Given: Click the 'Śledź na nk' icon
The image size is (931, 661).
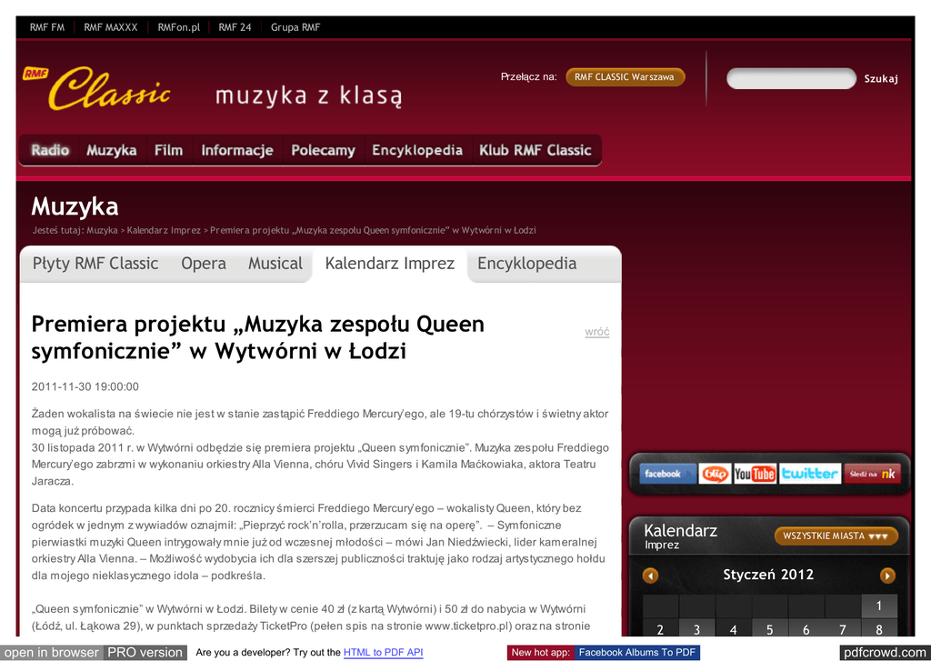Looking at the screenshot, I should click(x=871, y=474).
